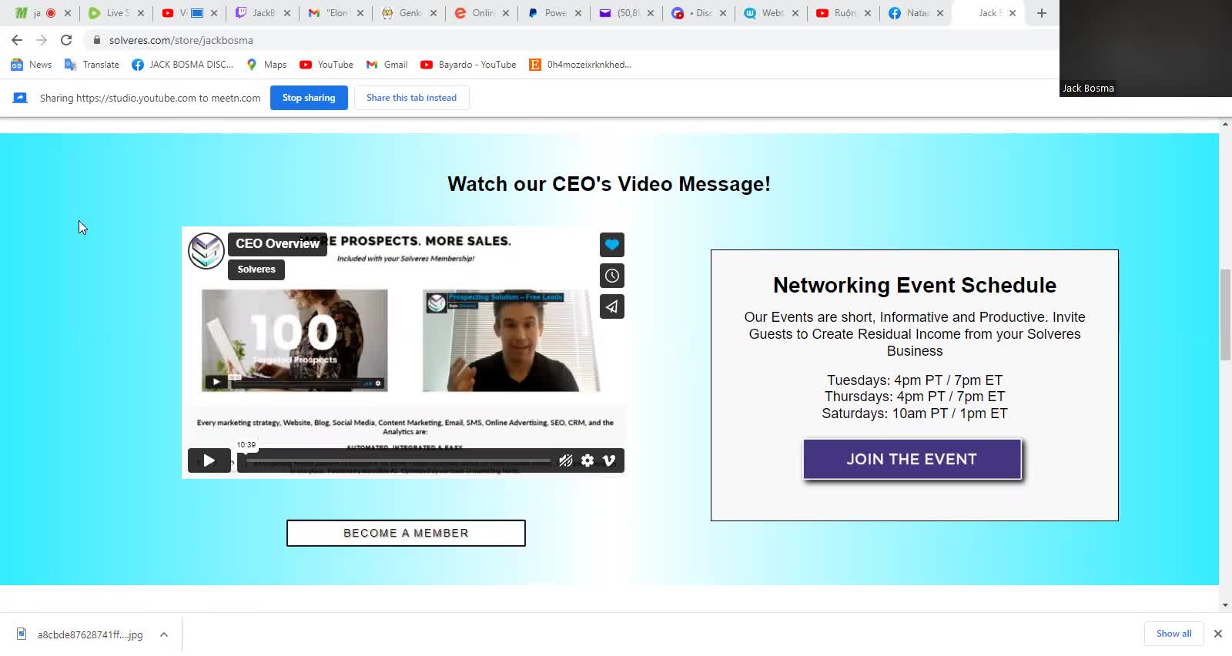Open the CEO Overview video title
The image size is (1232, 656).
point(277,243)
